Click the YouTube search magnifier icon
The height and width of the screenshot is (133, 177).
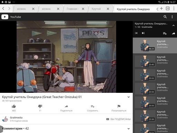(x=165, y=17)
